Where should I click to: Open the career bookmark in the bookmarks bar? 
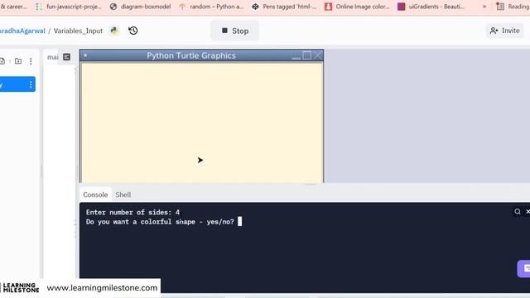click(x=13, y=7)
